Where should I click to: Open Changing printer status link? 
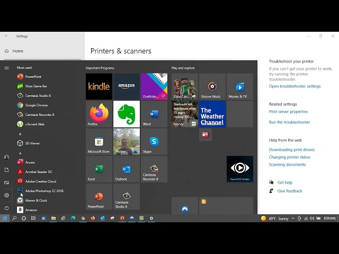point(290,157)
